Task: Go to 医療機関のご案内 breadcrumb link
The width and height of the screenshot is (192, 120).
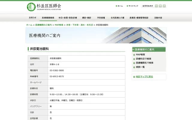Action: [43, 25]
